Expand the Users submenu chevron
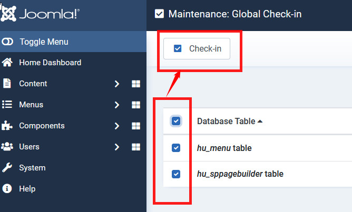Viewport: 352px width, 212px height. (117, 147)
